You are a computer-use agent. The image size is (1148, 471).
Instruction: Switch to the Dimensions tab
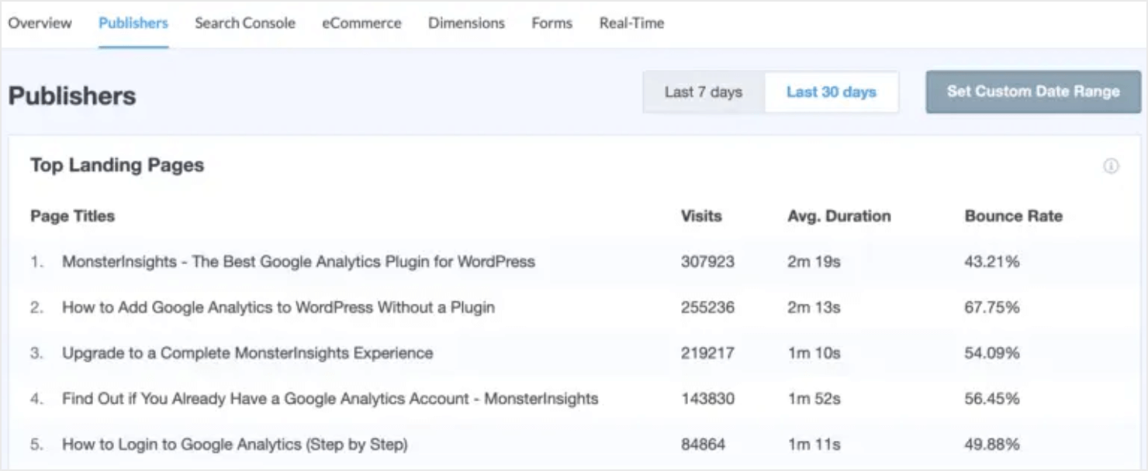[466, 23]
